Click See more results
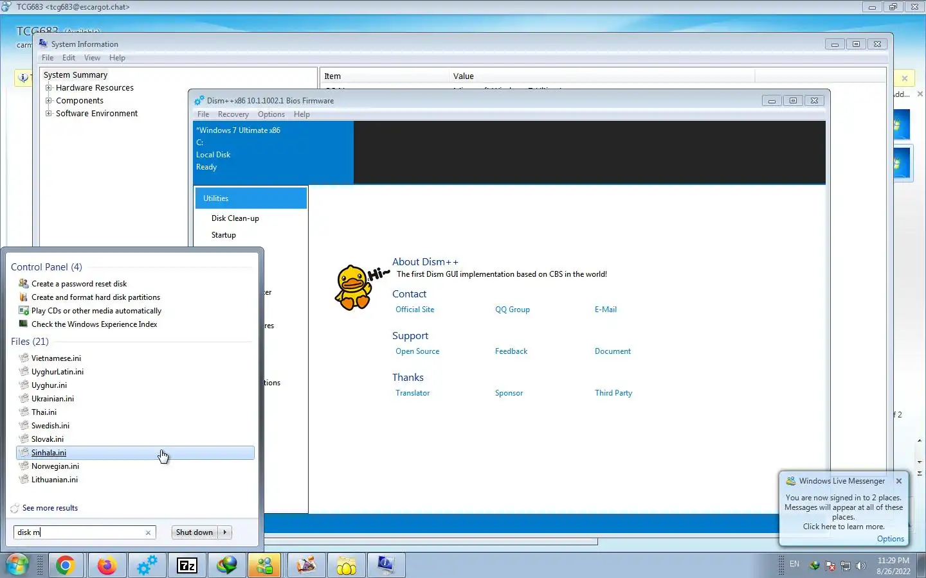Viewport: 926px width, 578px height. click(x=50, y=508)
